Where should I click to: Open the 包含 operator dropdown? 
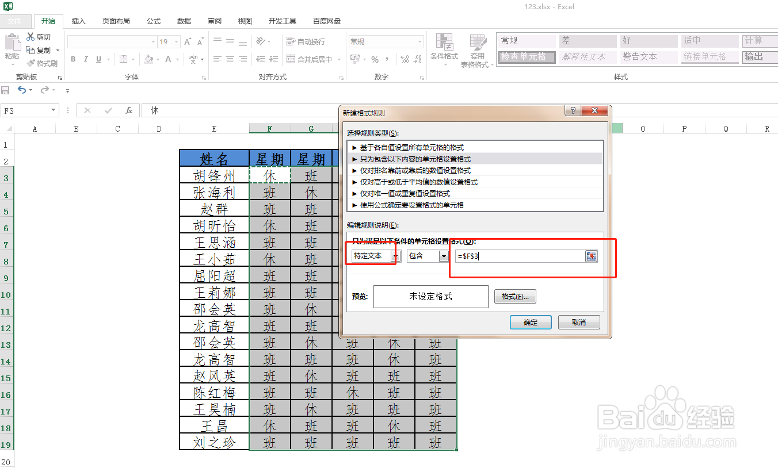tap(444, 256)
